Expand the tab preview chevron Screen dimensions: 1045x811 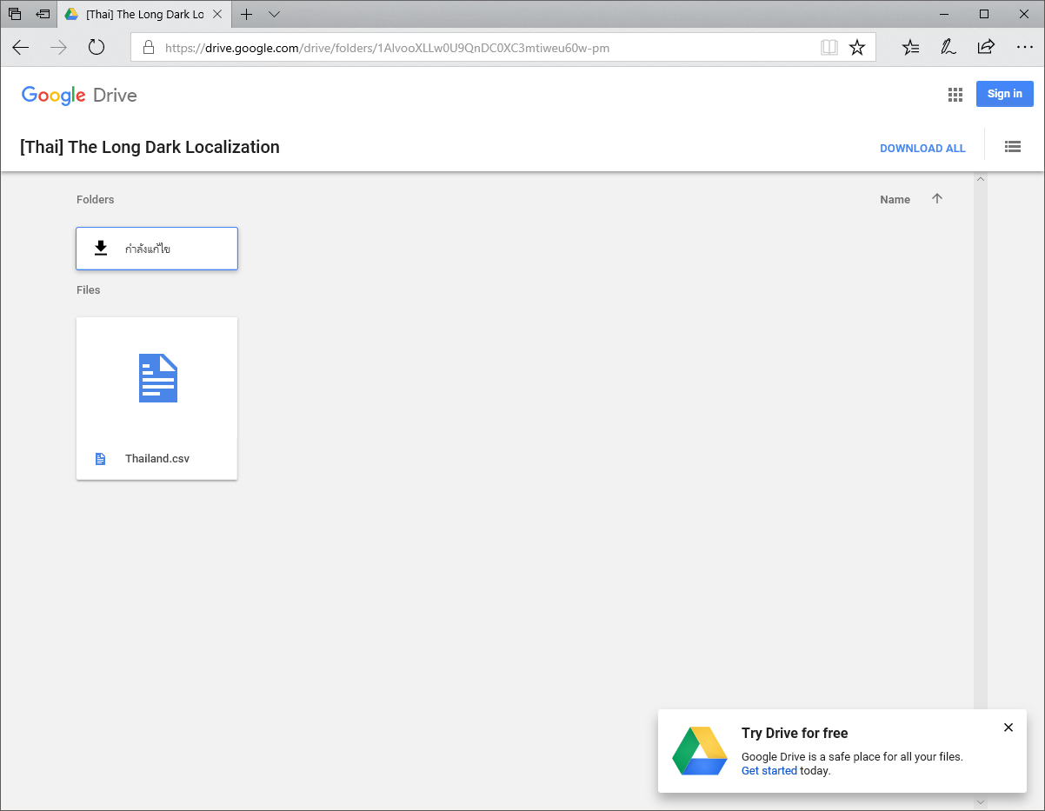(275, 14)
